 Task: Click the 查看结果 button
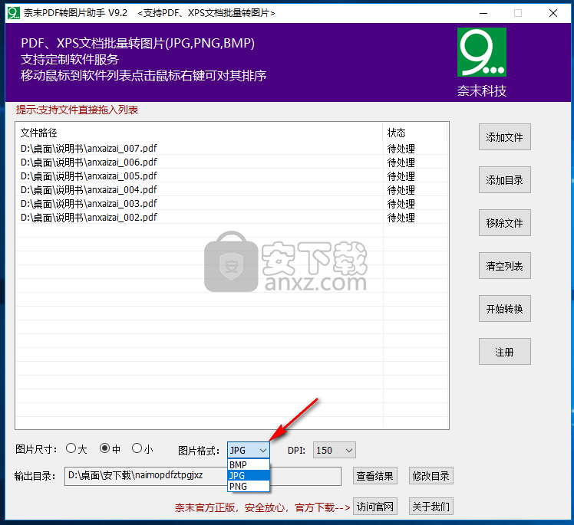click(374, 476)
